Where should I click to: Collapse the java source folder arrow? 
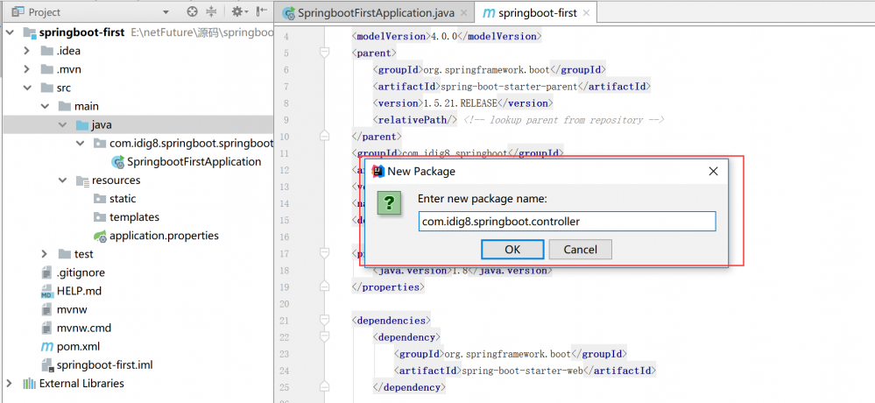click(62, 124)
